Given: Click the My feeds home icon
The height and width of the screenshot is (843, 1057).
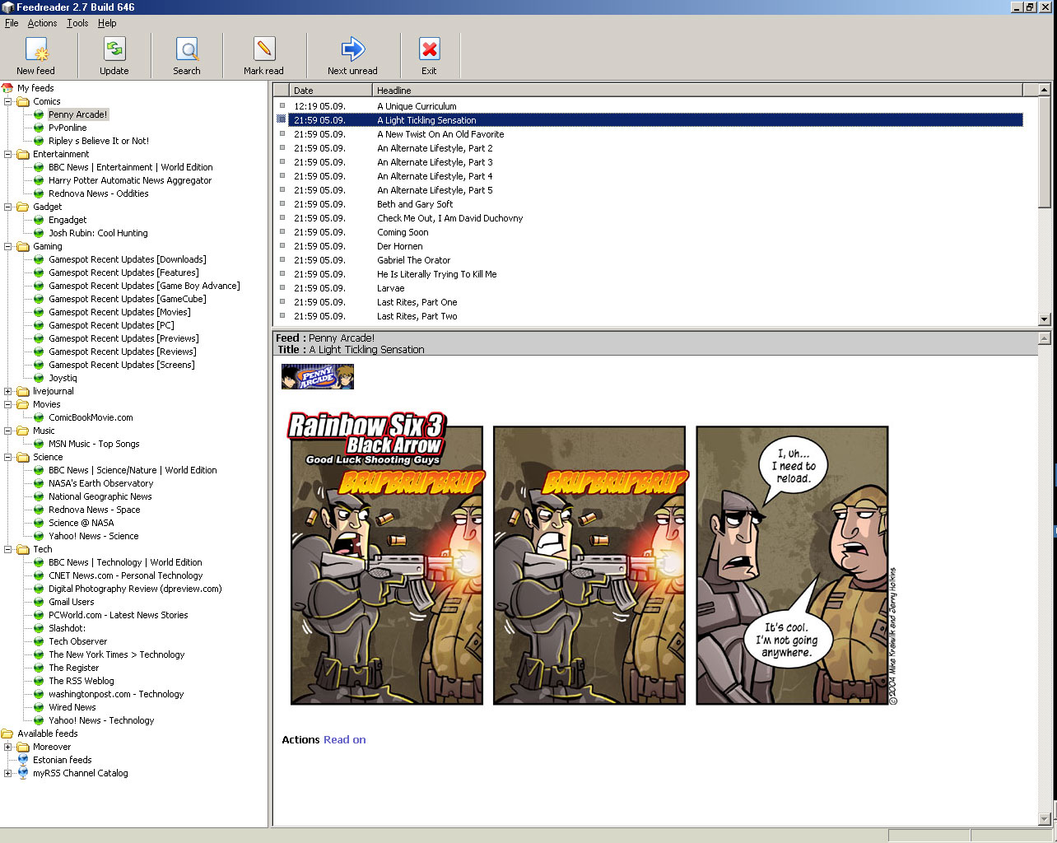Looking at the screenshot, I should [x=7, y=88].
